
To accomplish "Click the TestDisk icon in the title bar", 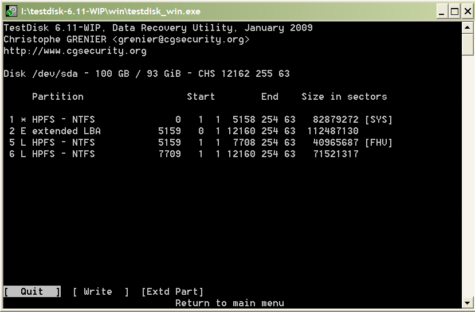I will click(x=11, y=11).
